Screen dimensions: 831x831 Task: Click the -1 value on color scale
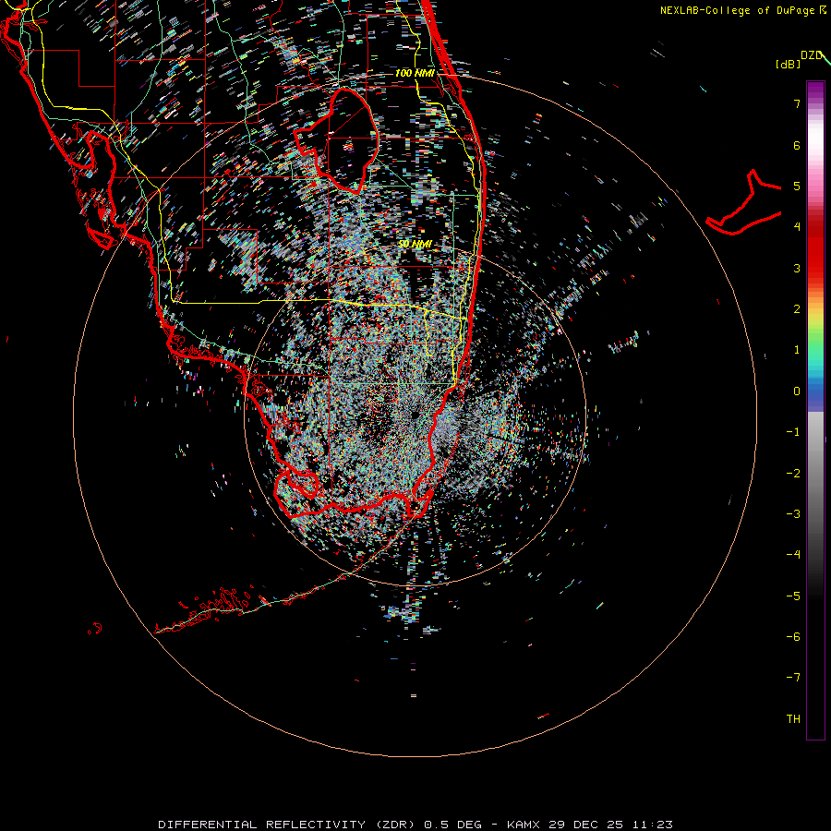coord(793,432)
